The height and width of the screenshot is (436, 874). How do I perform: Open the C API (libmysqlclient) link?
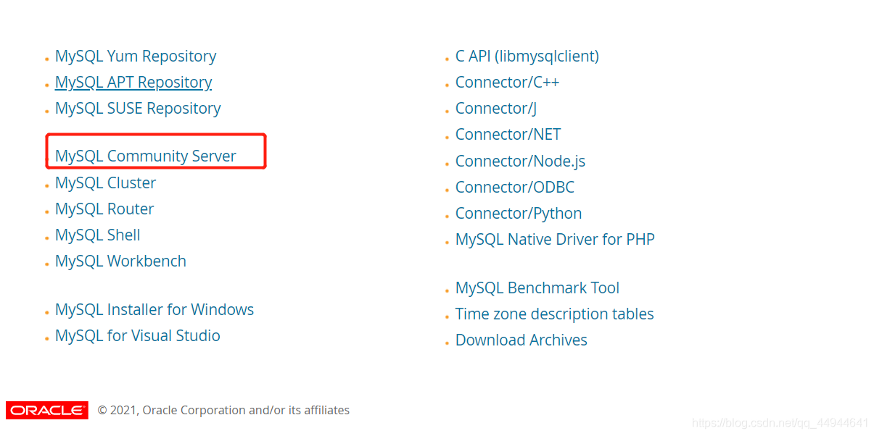point(527,56)
